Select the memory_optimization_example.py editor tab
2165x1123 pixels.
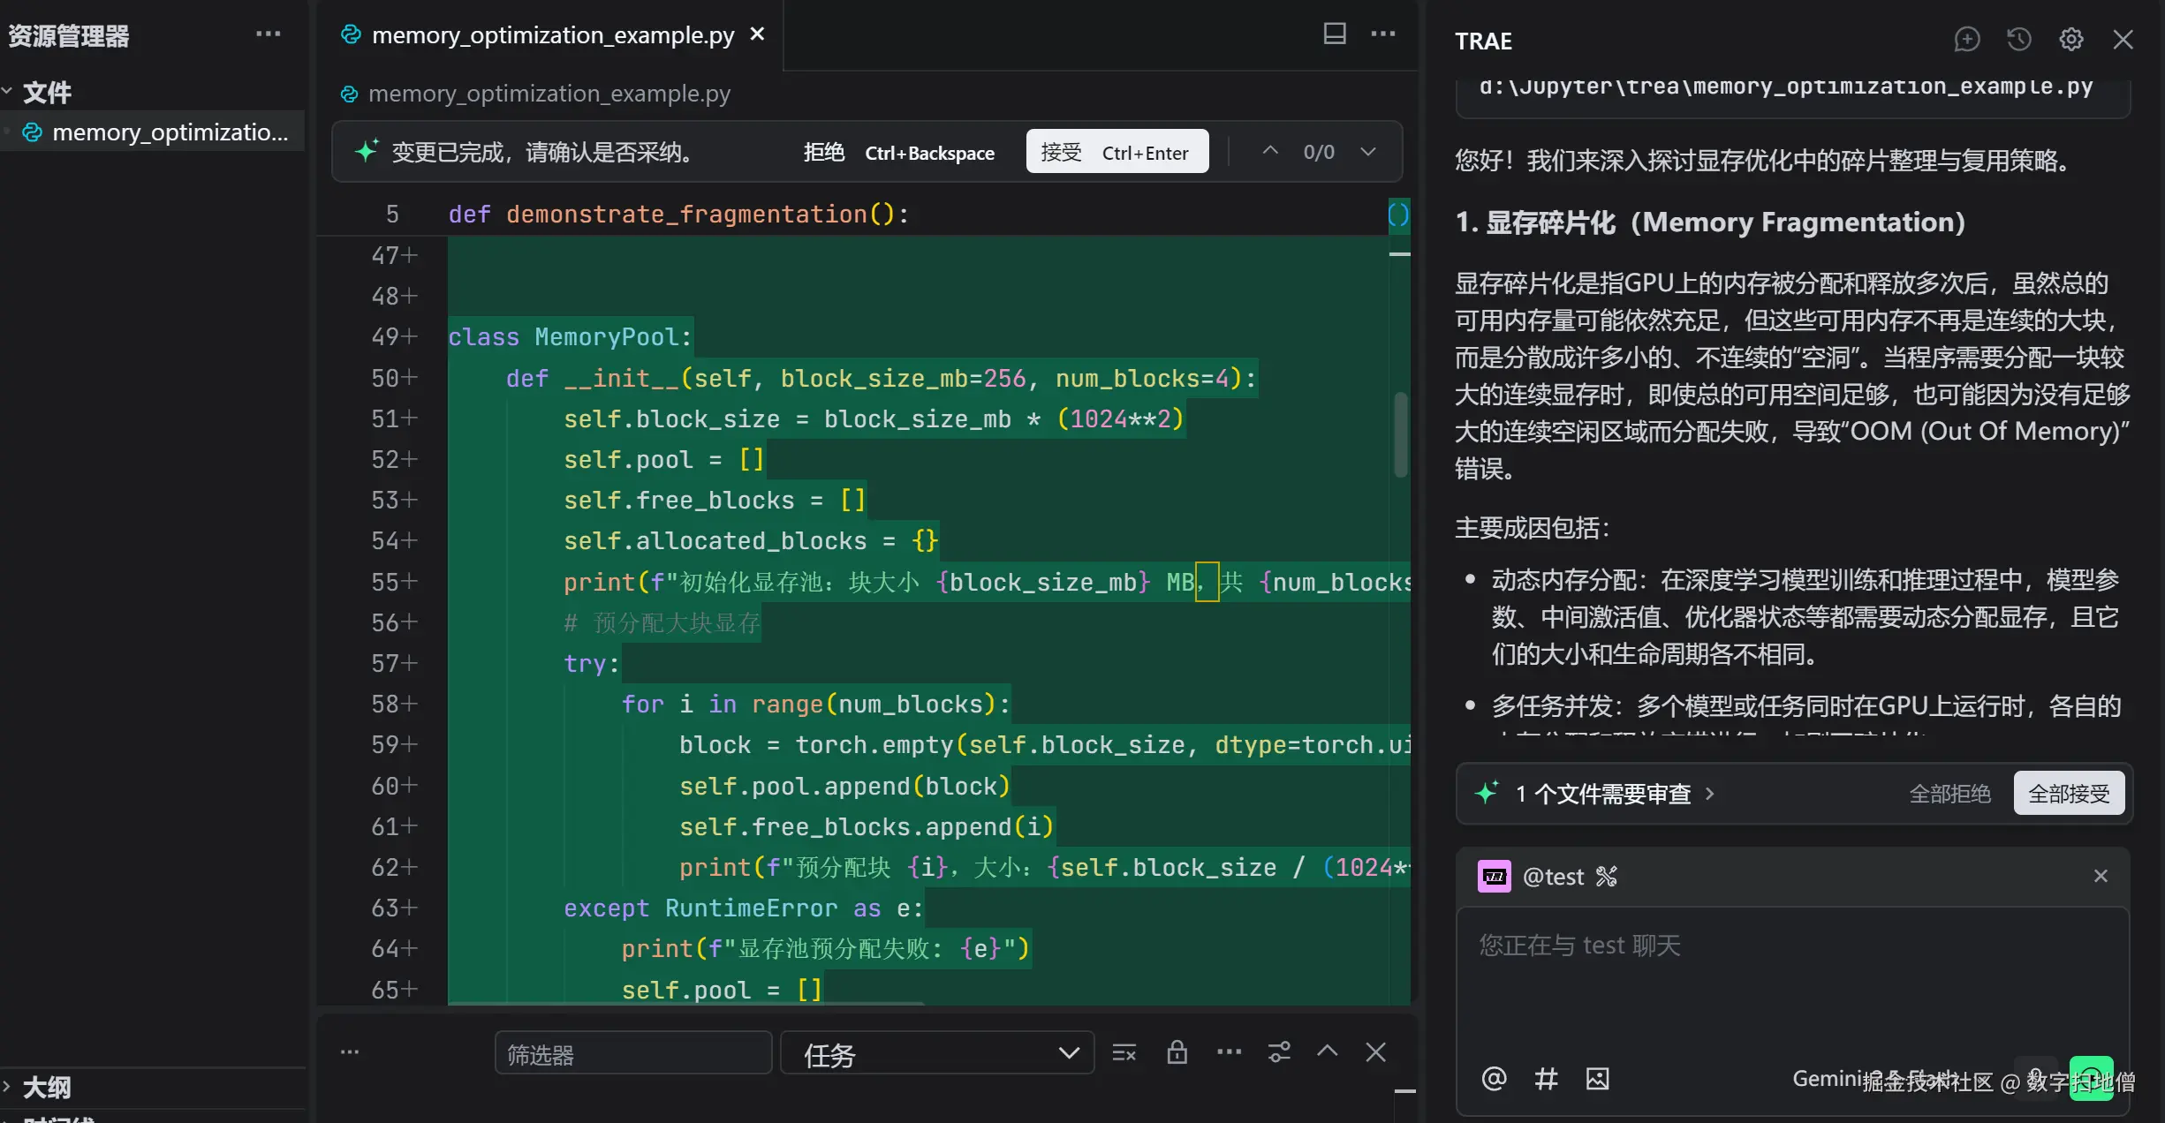coord(552,35)
